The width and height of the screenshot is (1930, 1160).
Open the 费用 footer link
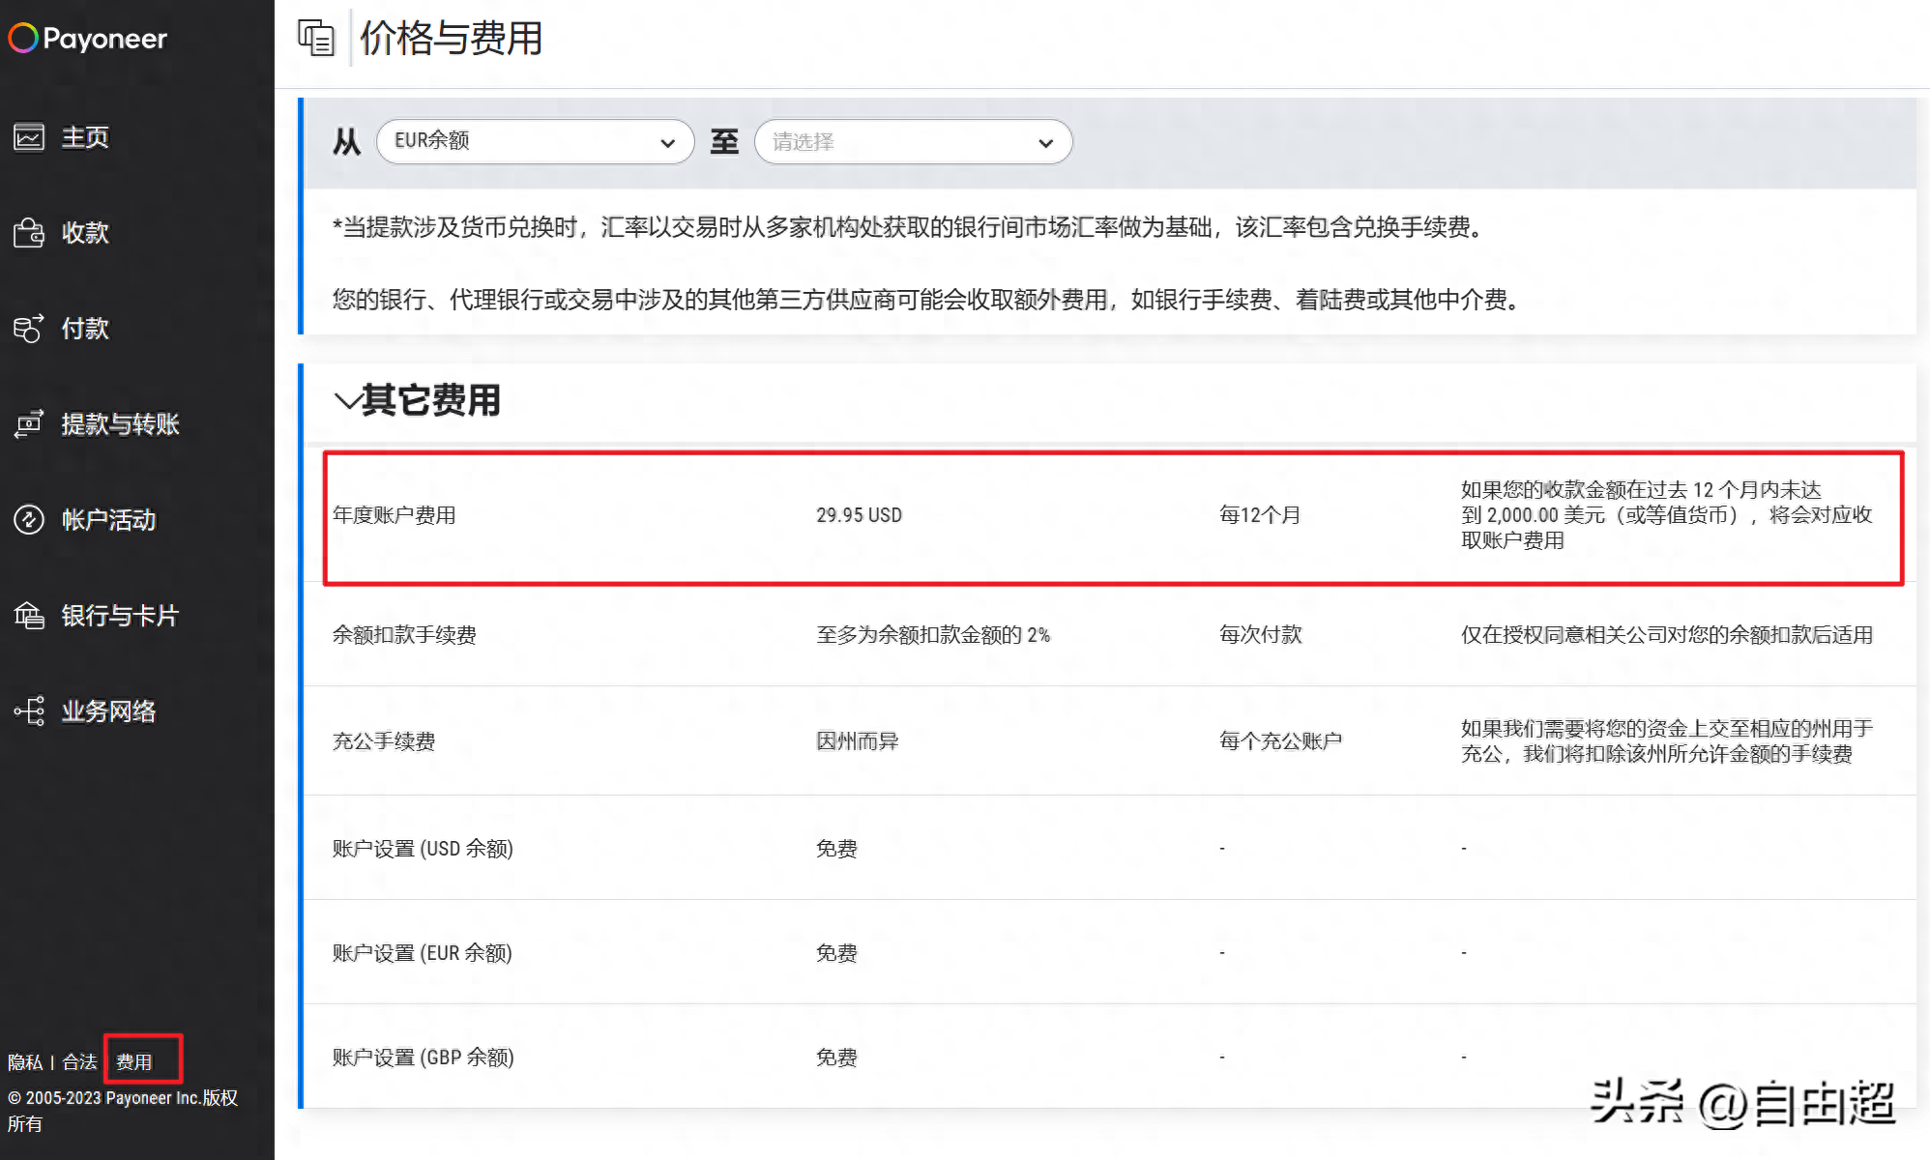point(134,1062)
